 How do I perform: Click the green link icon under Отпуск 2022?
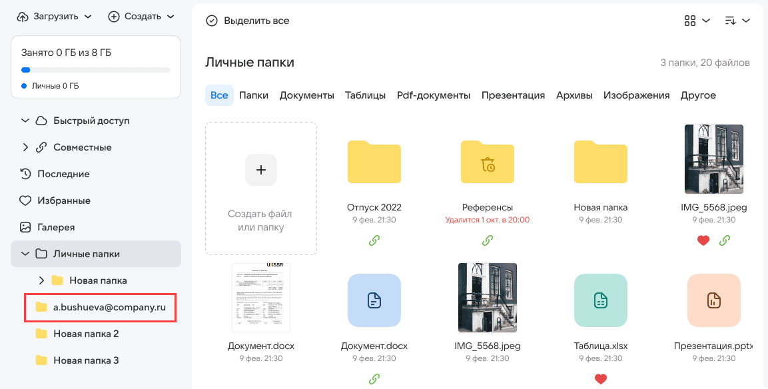tap(374, 240)
